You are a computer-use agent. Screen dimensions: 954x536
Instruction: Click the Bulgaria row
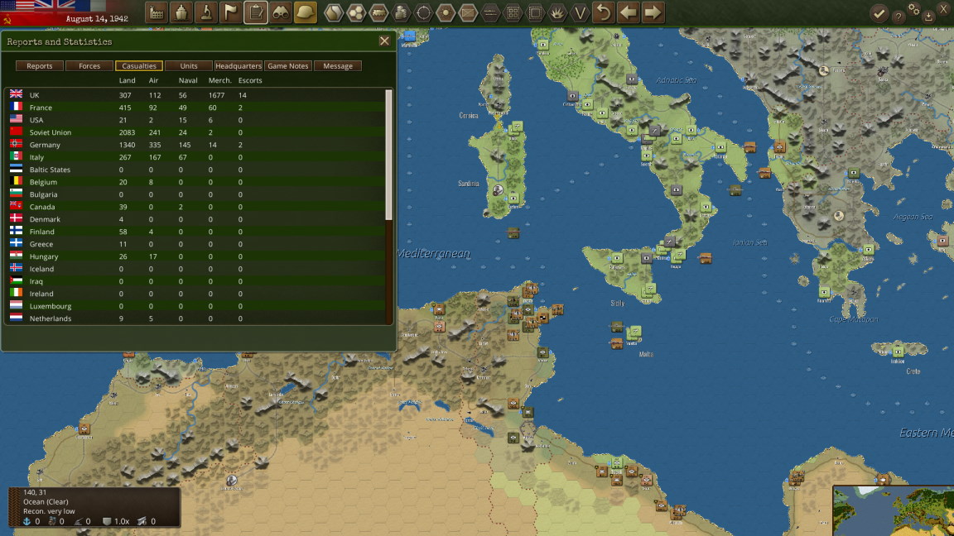coord(195,194)
